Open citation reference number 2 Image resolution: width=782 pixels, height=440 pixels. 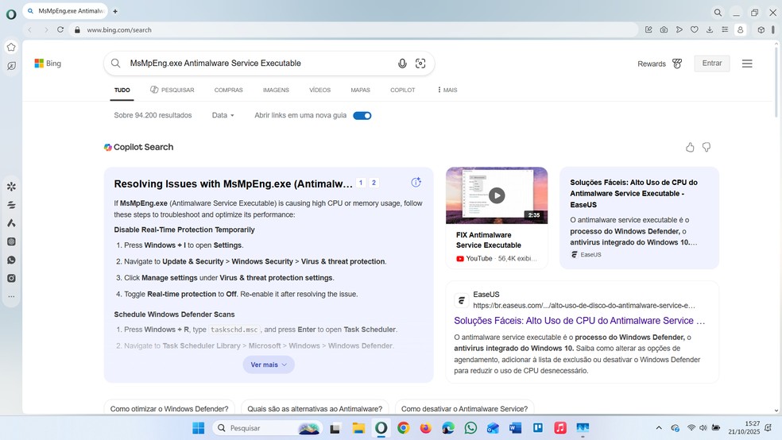coord(374,183)
